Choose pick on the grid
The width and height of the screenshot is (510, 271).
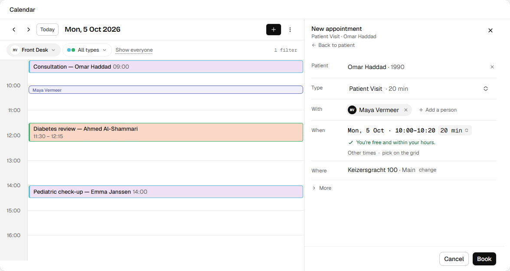pos(401,153)
